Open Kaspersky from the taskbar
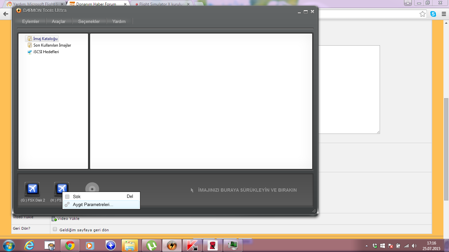 point(192,245)
